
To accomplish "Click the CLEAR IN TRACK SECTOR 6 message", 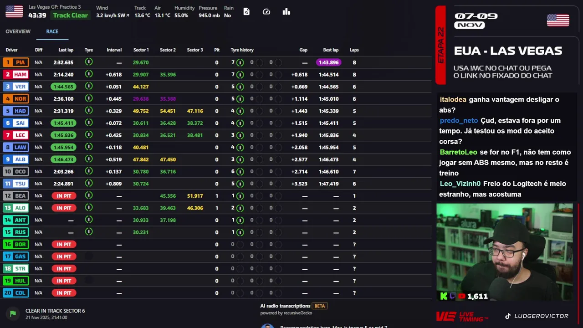I will point(55,311).
